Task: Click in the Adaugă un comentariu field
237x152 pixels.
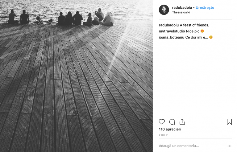Action: (x=192, y=146)
